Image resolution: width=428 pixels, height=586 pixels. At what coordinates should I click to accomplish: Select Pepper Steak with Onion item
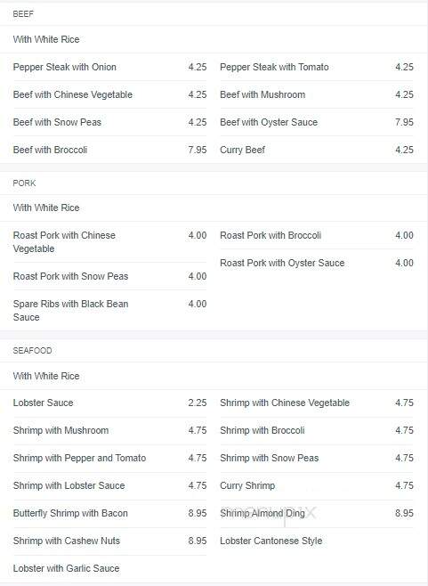tap(65, 67)
